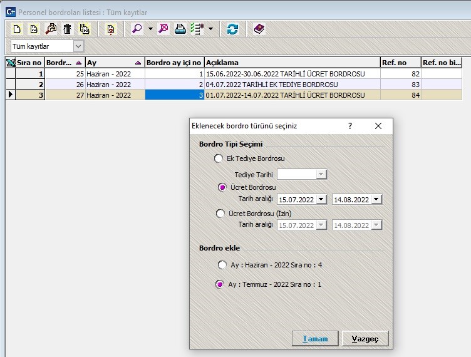
Task: Open the examine record icon with magnifier
Action: (x=51, y=29)
